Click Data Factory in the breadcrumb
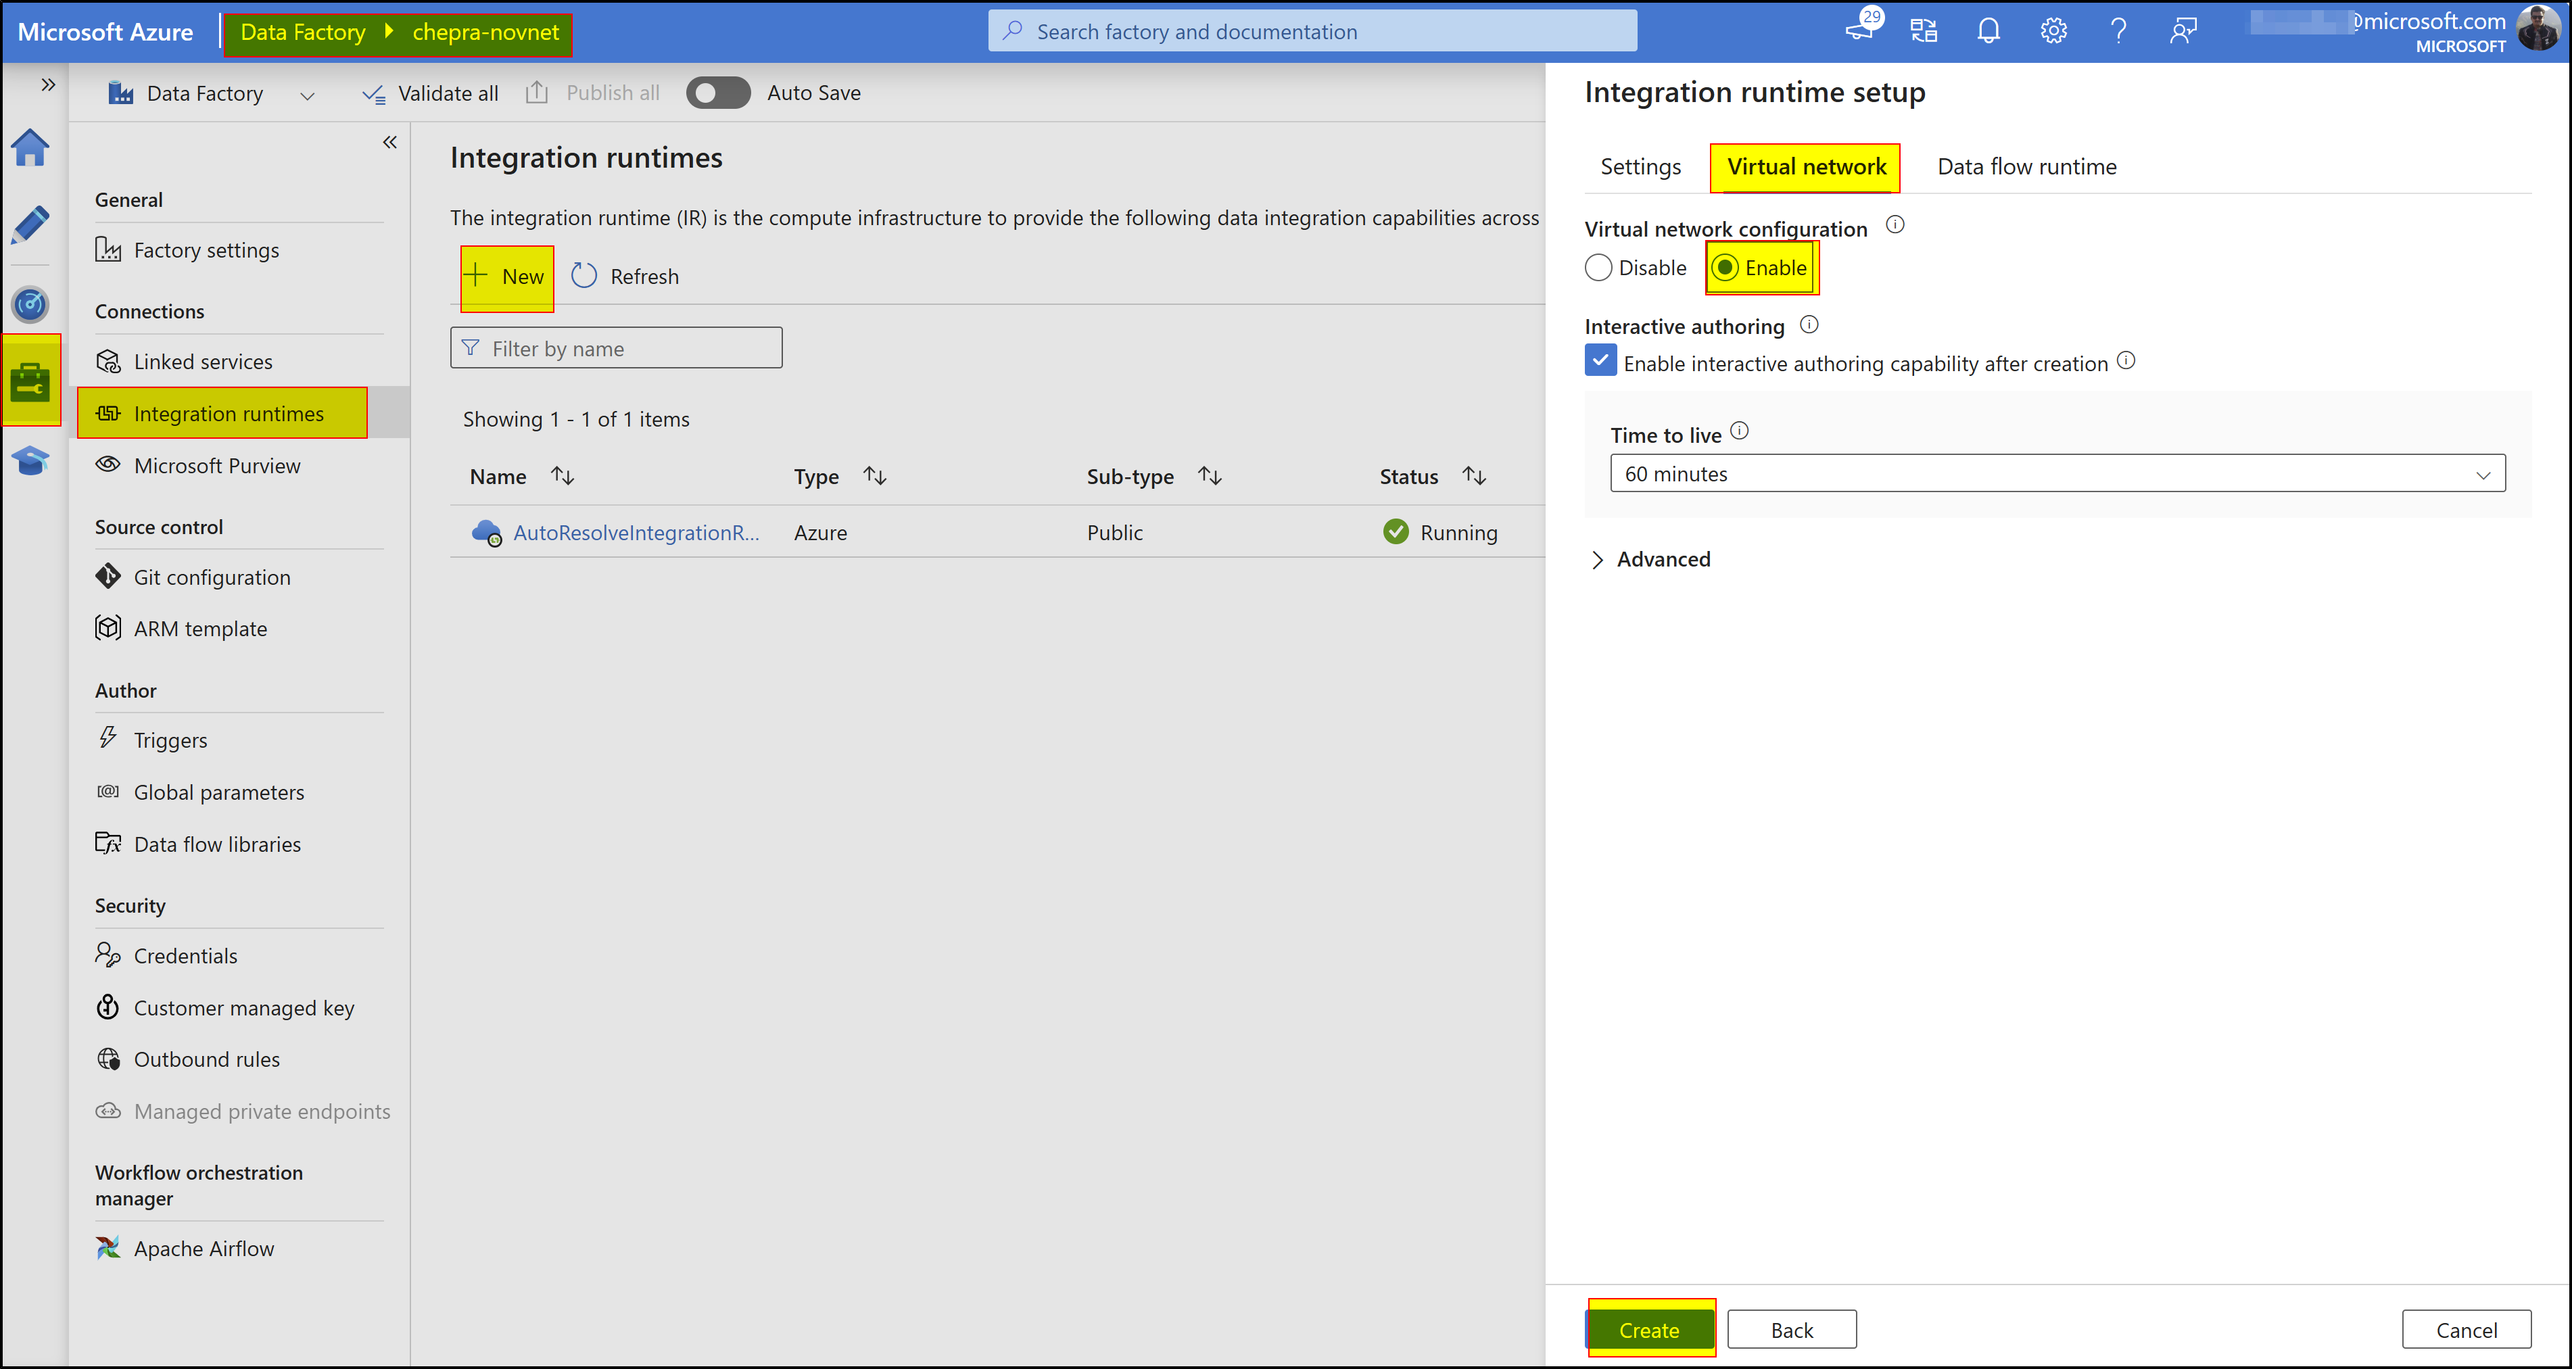Image resolution: width=2572 pixels, height=1369 pixels. [x=302, y=32]
